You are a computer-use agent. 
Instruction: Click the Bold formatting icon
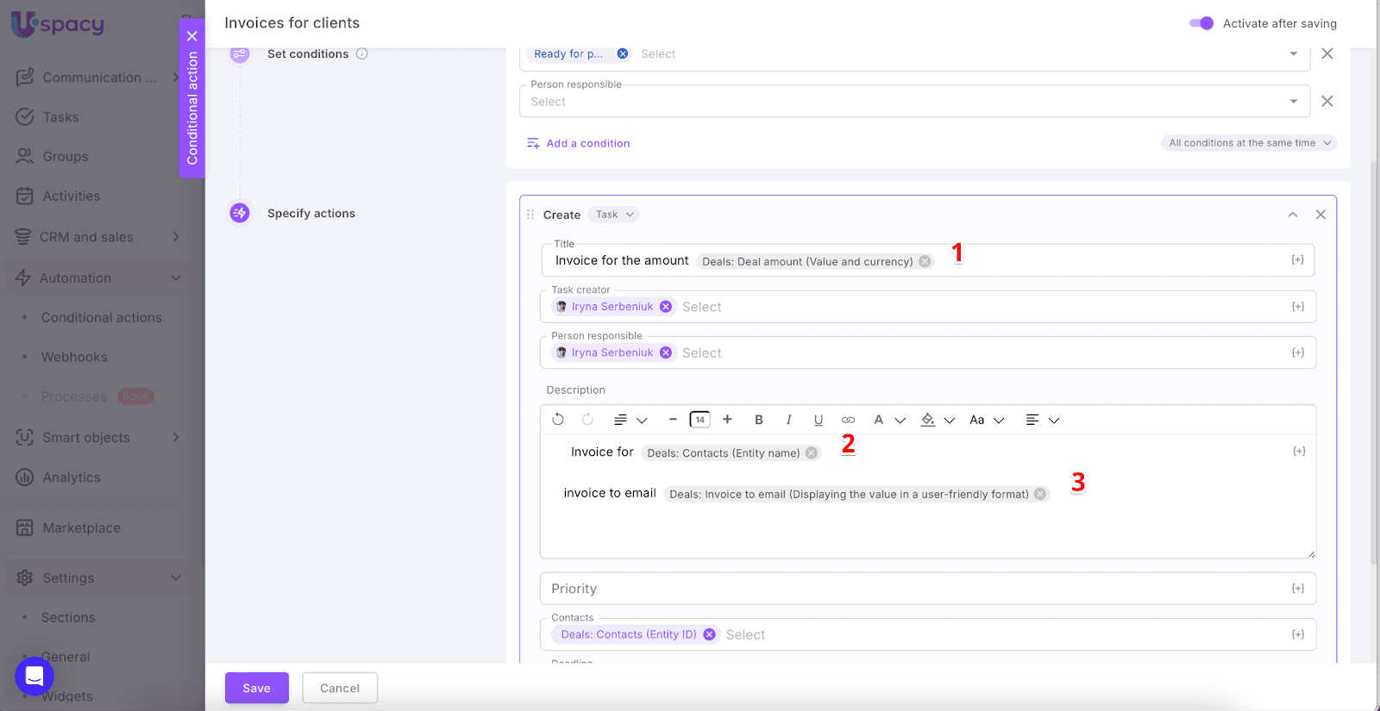point(759,420)
